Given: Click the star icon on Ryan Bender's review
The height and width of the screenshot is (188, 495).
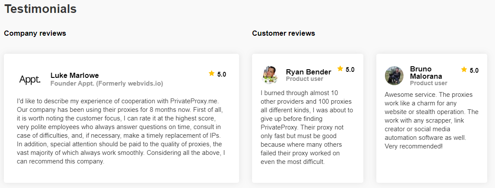Looking at the screenshot, I should (340, 69).
